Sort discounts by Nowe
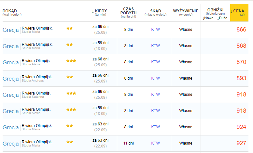 point(208,18)
